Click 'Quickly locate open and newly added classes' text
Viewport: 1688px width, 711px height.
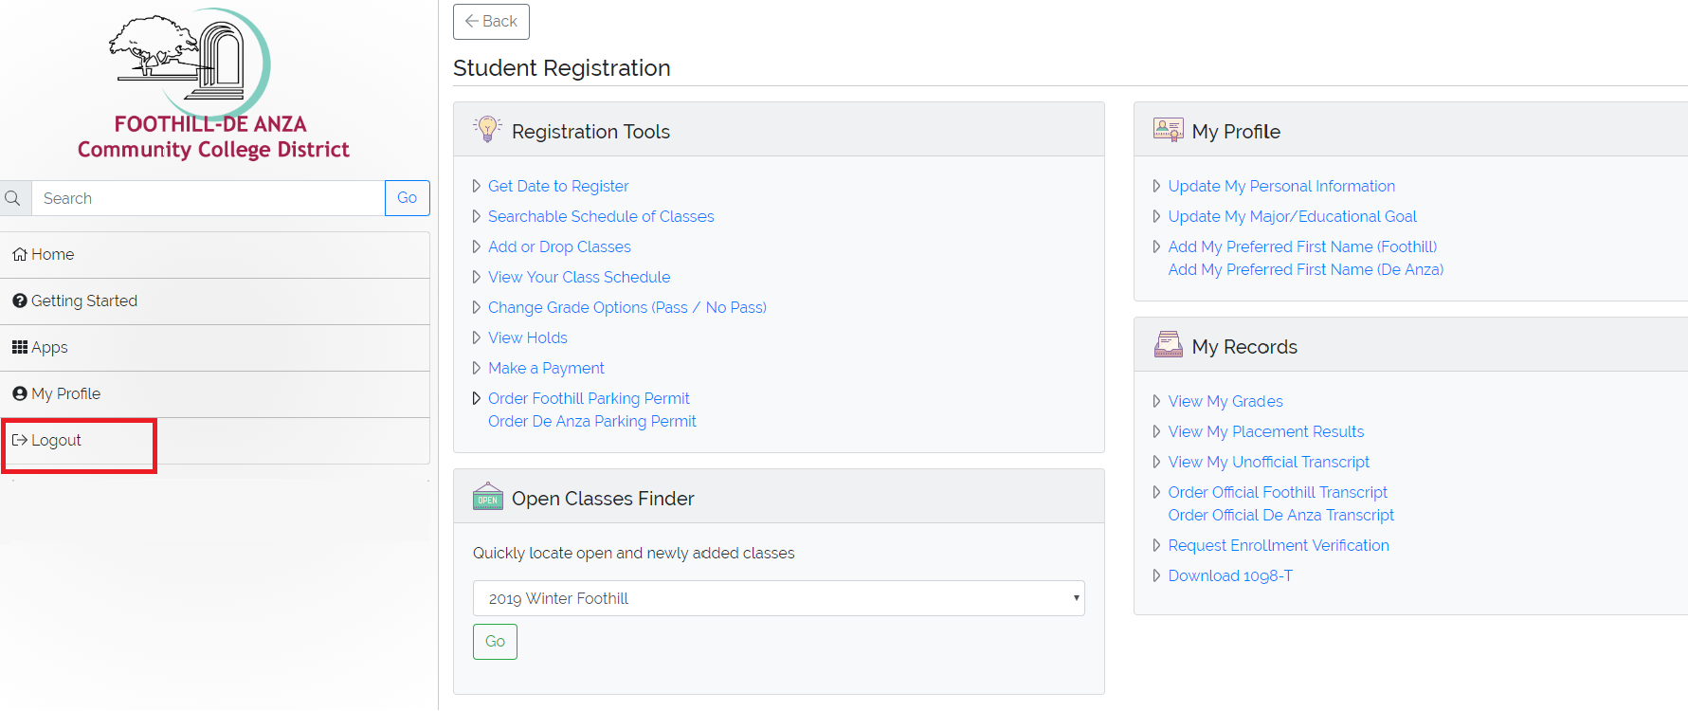[633, 553]
